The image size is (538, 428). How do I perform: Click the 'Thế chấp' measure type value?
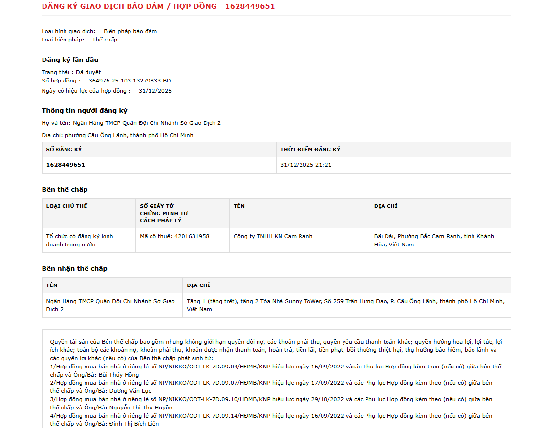click(105, 40)
